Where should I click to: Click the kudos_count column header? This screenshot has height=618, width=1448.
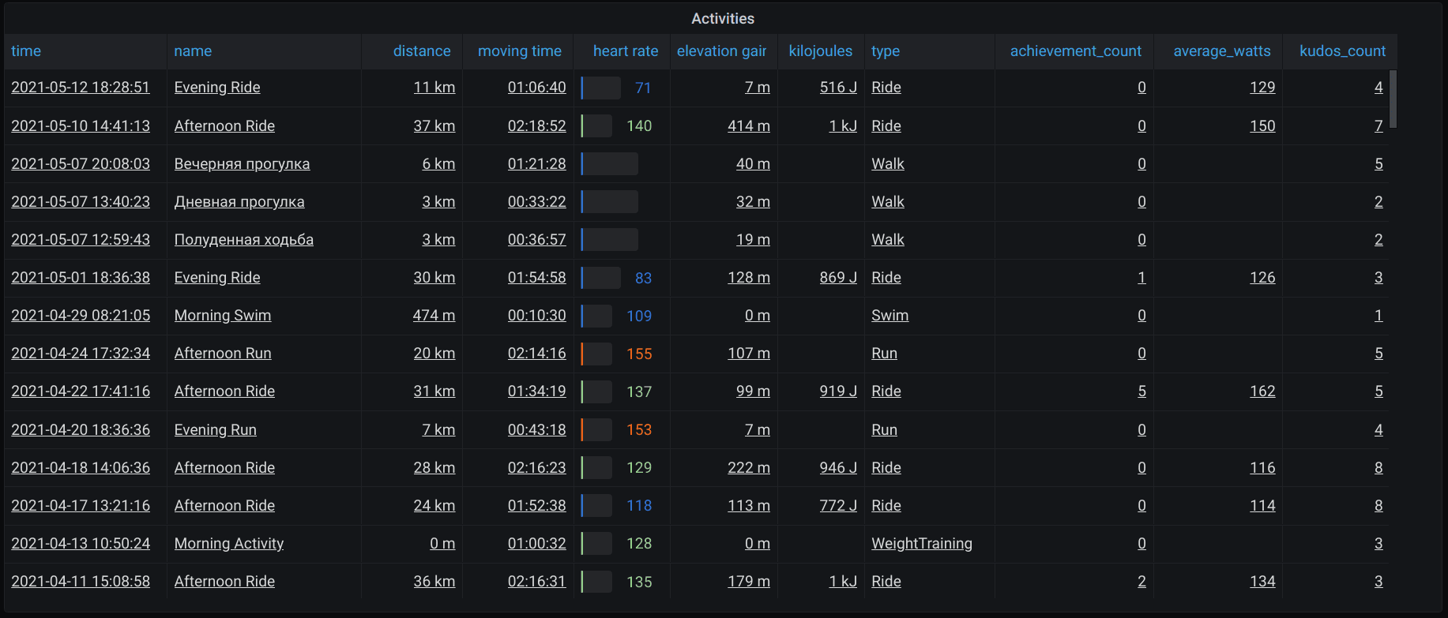1342,51
